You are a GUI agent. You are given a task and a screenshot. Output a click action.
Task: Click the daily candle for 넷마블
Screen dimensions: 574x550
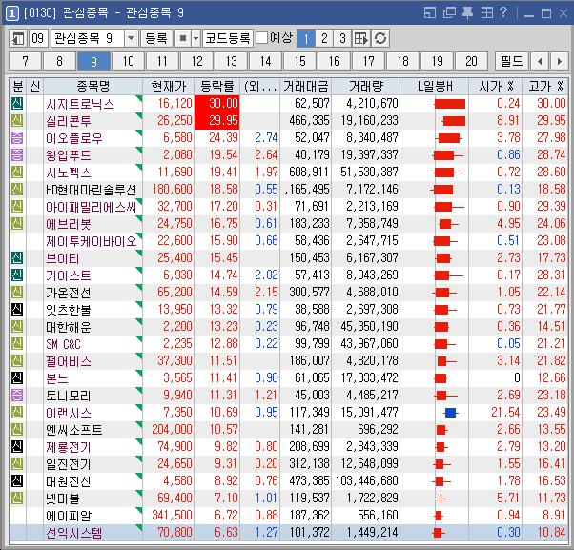tap(441, 499)
